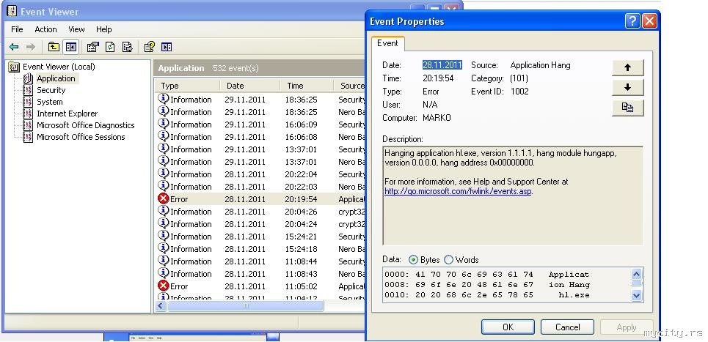Click the Export List toolbar icon
This screenshot has width=708, height=342.
pyautogui.click(x=128, y=47)
